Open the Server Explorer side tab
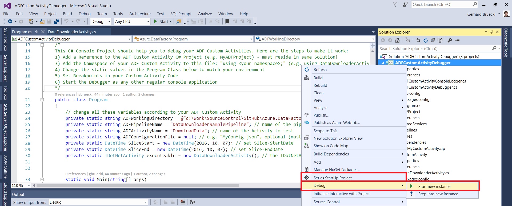The height and width of the screenshot is (206, 512). (x=5, y=68)
